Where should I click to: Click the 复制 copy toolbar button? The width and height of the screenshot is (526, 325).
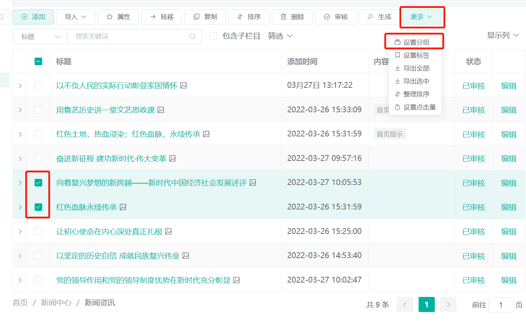tap(205, 17)
